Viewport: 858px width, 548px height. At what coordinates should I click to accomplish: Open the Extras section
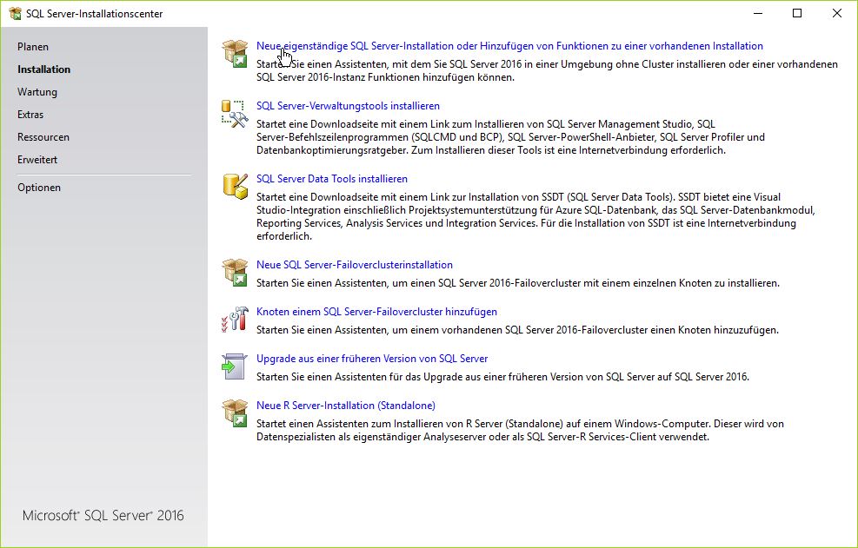point(30,115)
